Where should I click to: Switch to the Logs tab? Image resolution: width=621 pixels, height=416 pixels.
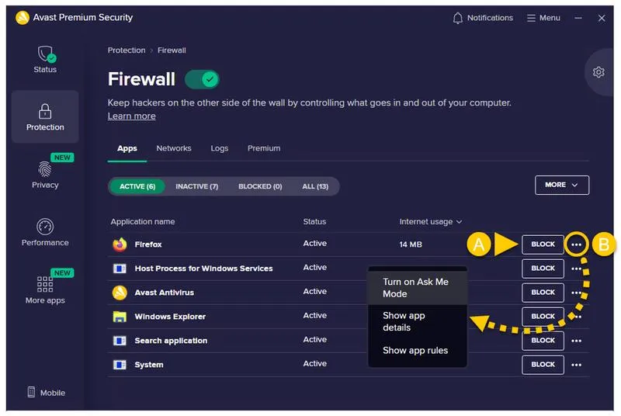(220, 148)
